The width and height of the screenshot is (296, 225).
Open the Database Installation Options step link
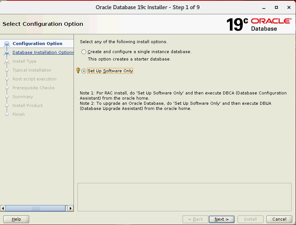(x=43, y=52)
